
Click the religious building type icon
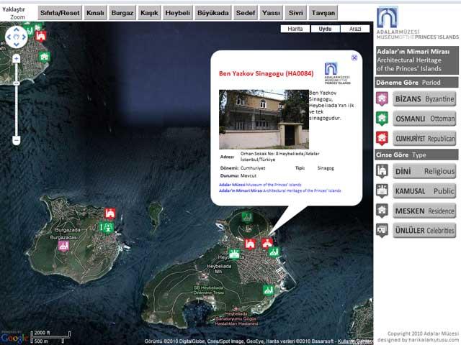click(x=382, y=171)
